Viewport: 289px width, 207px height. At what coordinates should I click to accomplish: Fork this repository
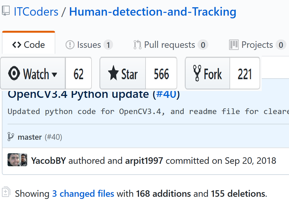click(x=207, y=73)
